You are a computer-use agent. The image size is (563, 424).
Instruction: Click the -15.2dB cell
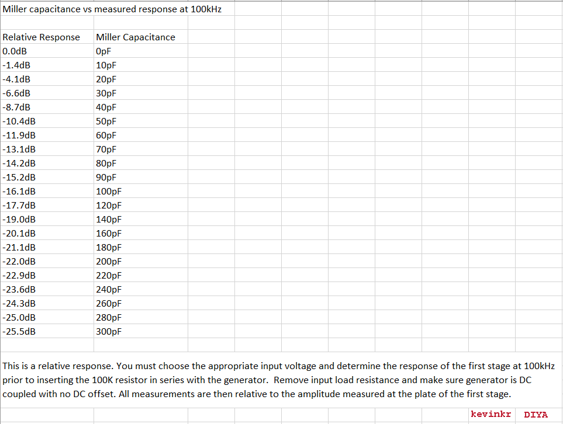click(x=47, y=177)
